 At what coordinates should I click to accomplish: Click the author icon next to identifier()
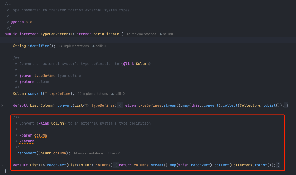93,46
